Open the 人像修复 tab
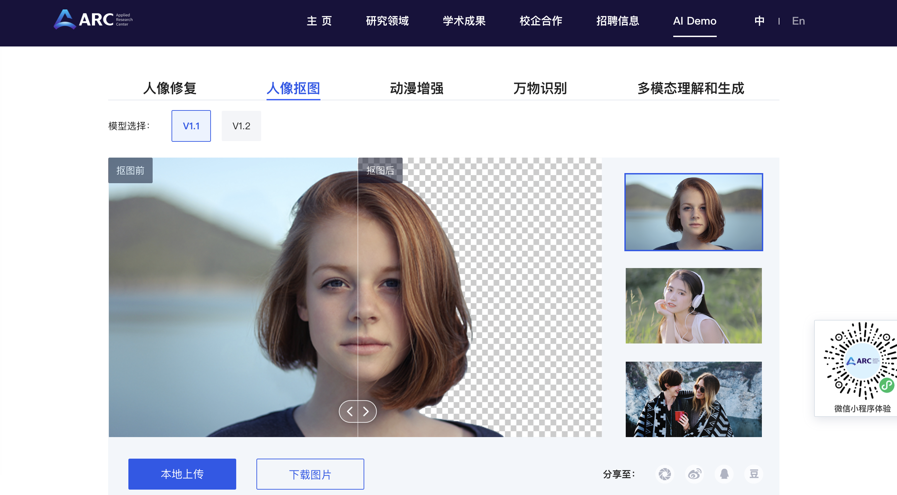The height and width of the screenshot is (495, 897). (169, 88)
